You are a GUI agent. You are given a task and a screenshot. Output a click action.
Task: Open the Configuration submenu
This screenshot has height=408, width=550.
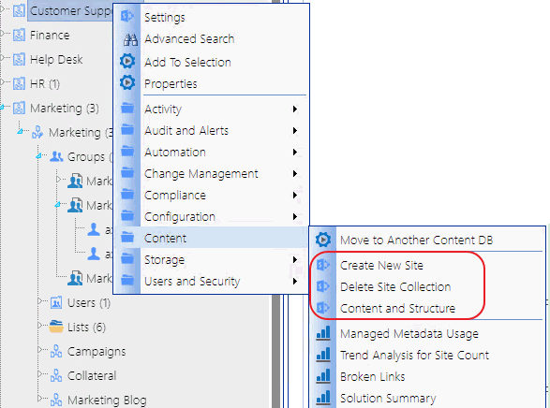click(x=212, y=217)
